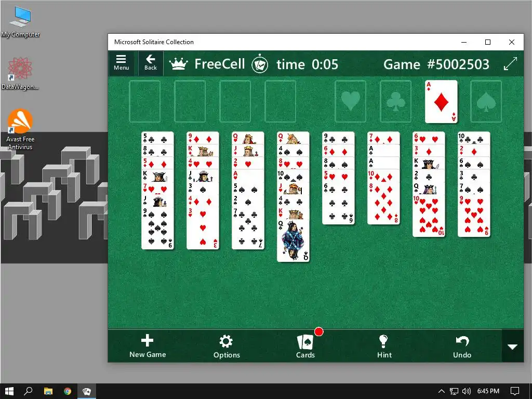Open My Computer desktop icon
This screenshot has height=399, width=532.
point(20,22)
